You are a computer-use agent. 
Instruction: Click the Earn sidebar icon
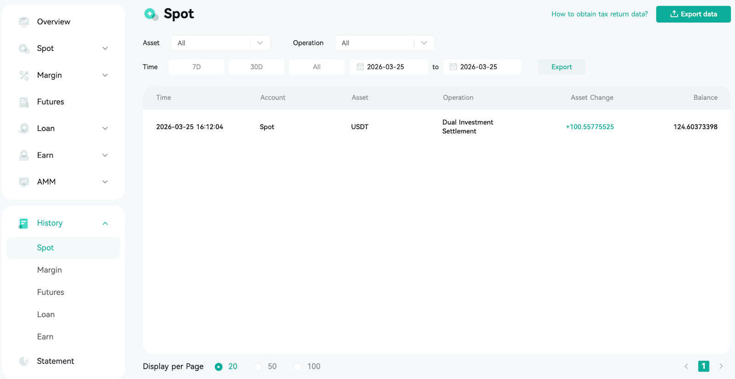(24, 155)
